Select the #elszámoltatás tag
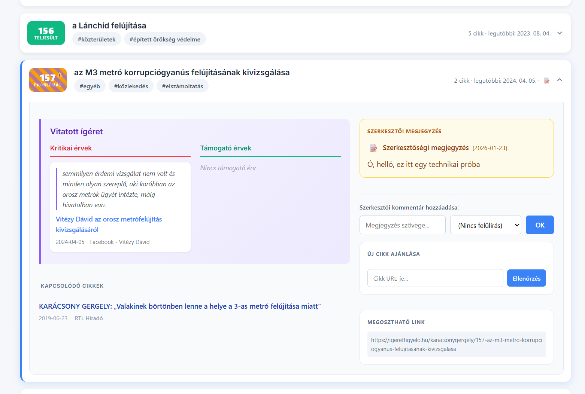The image size is (585, 394). [x=182, y=86]
